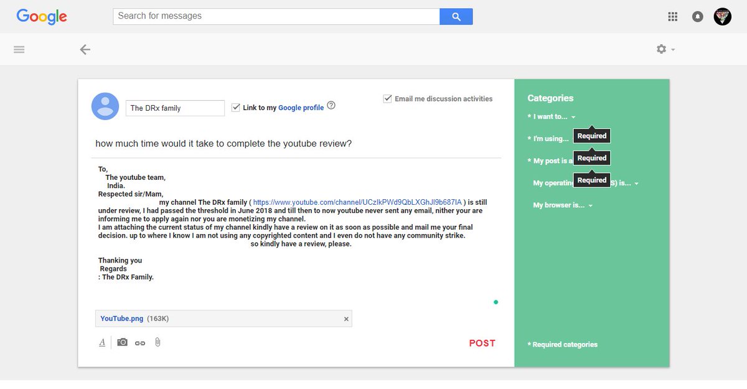The width and height of the screenshot is (747, 389).
Task: Expand the 'I want to...' category dropdown
Action: (553, 117)
